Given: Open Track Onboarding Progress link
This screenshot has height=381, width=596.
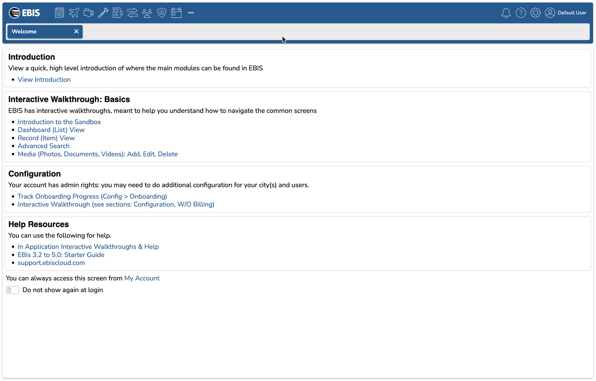Looking at the screenshot, I should (92, 197).
